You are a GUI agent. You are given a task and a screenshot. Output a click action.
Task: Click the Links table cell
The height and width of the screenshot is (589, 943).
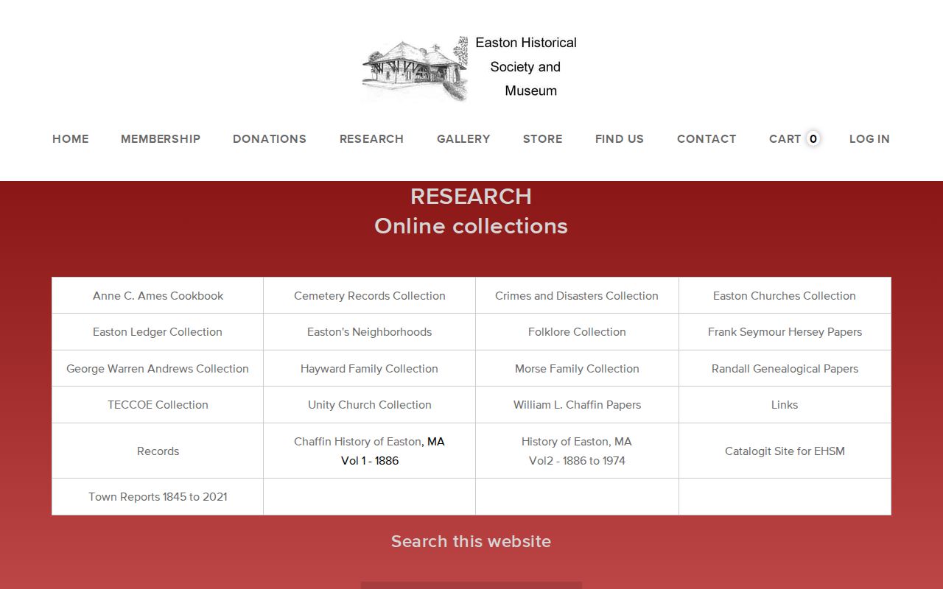pos(785,405)
